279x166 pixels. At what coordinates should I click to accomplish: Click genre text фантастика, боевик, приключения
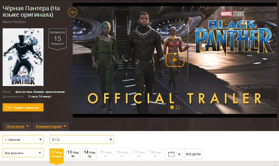(40, 92)
